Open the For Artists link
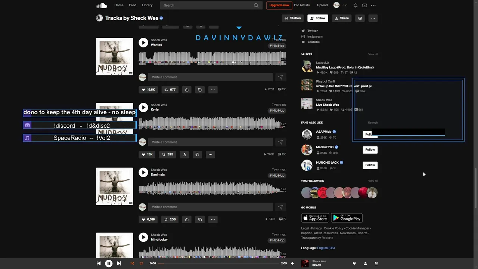The height and width of the screenshot is (269, 478). [x=302, y=5]
